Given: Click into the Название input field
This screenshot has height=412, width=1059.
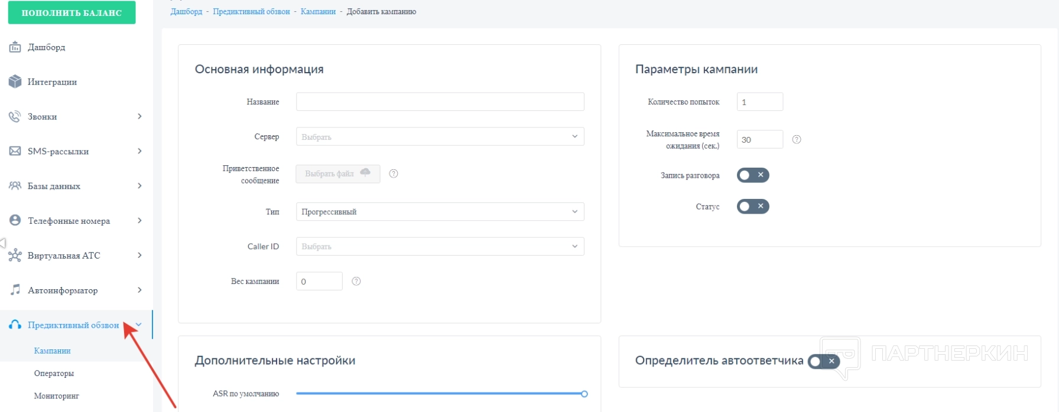Looking at the screenshot, I should [x=440, y=102].
